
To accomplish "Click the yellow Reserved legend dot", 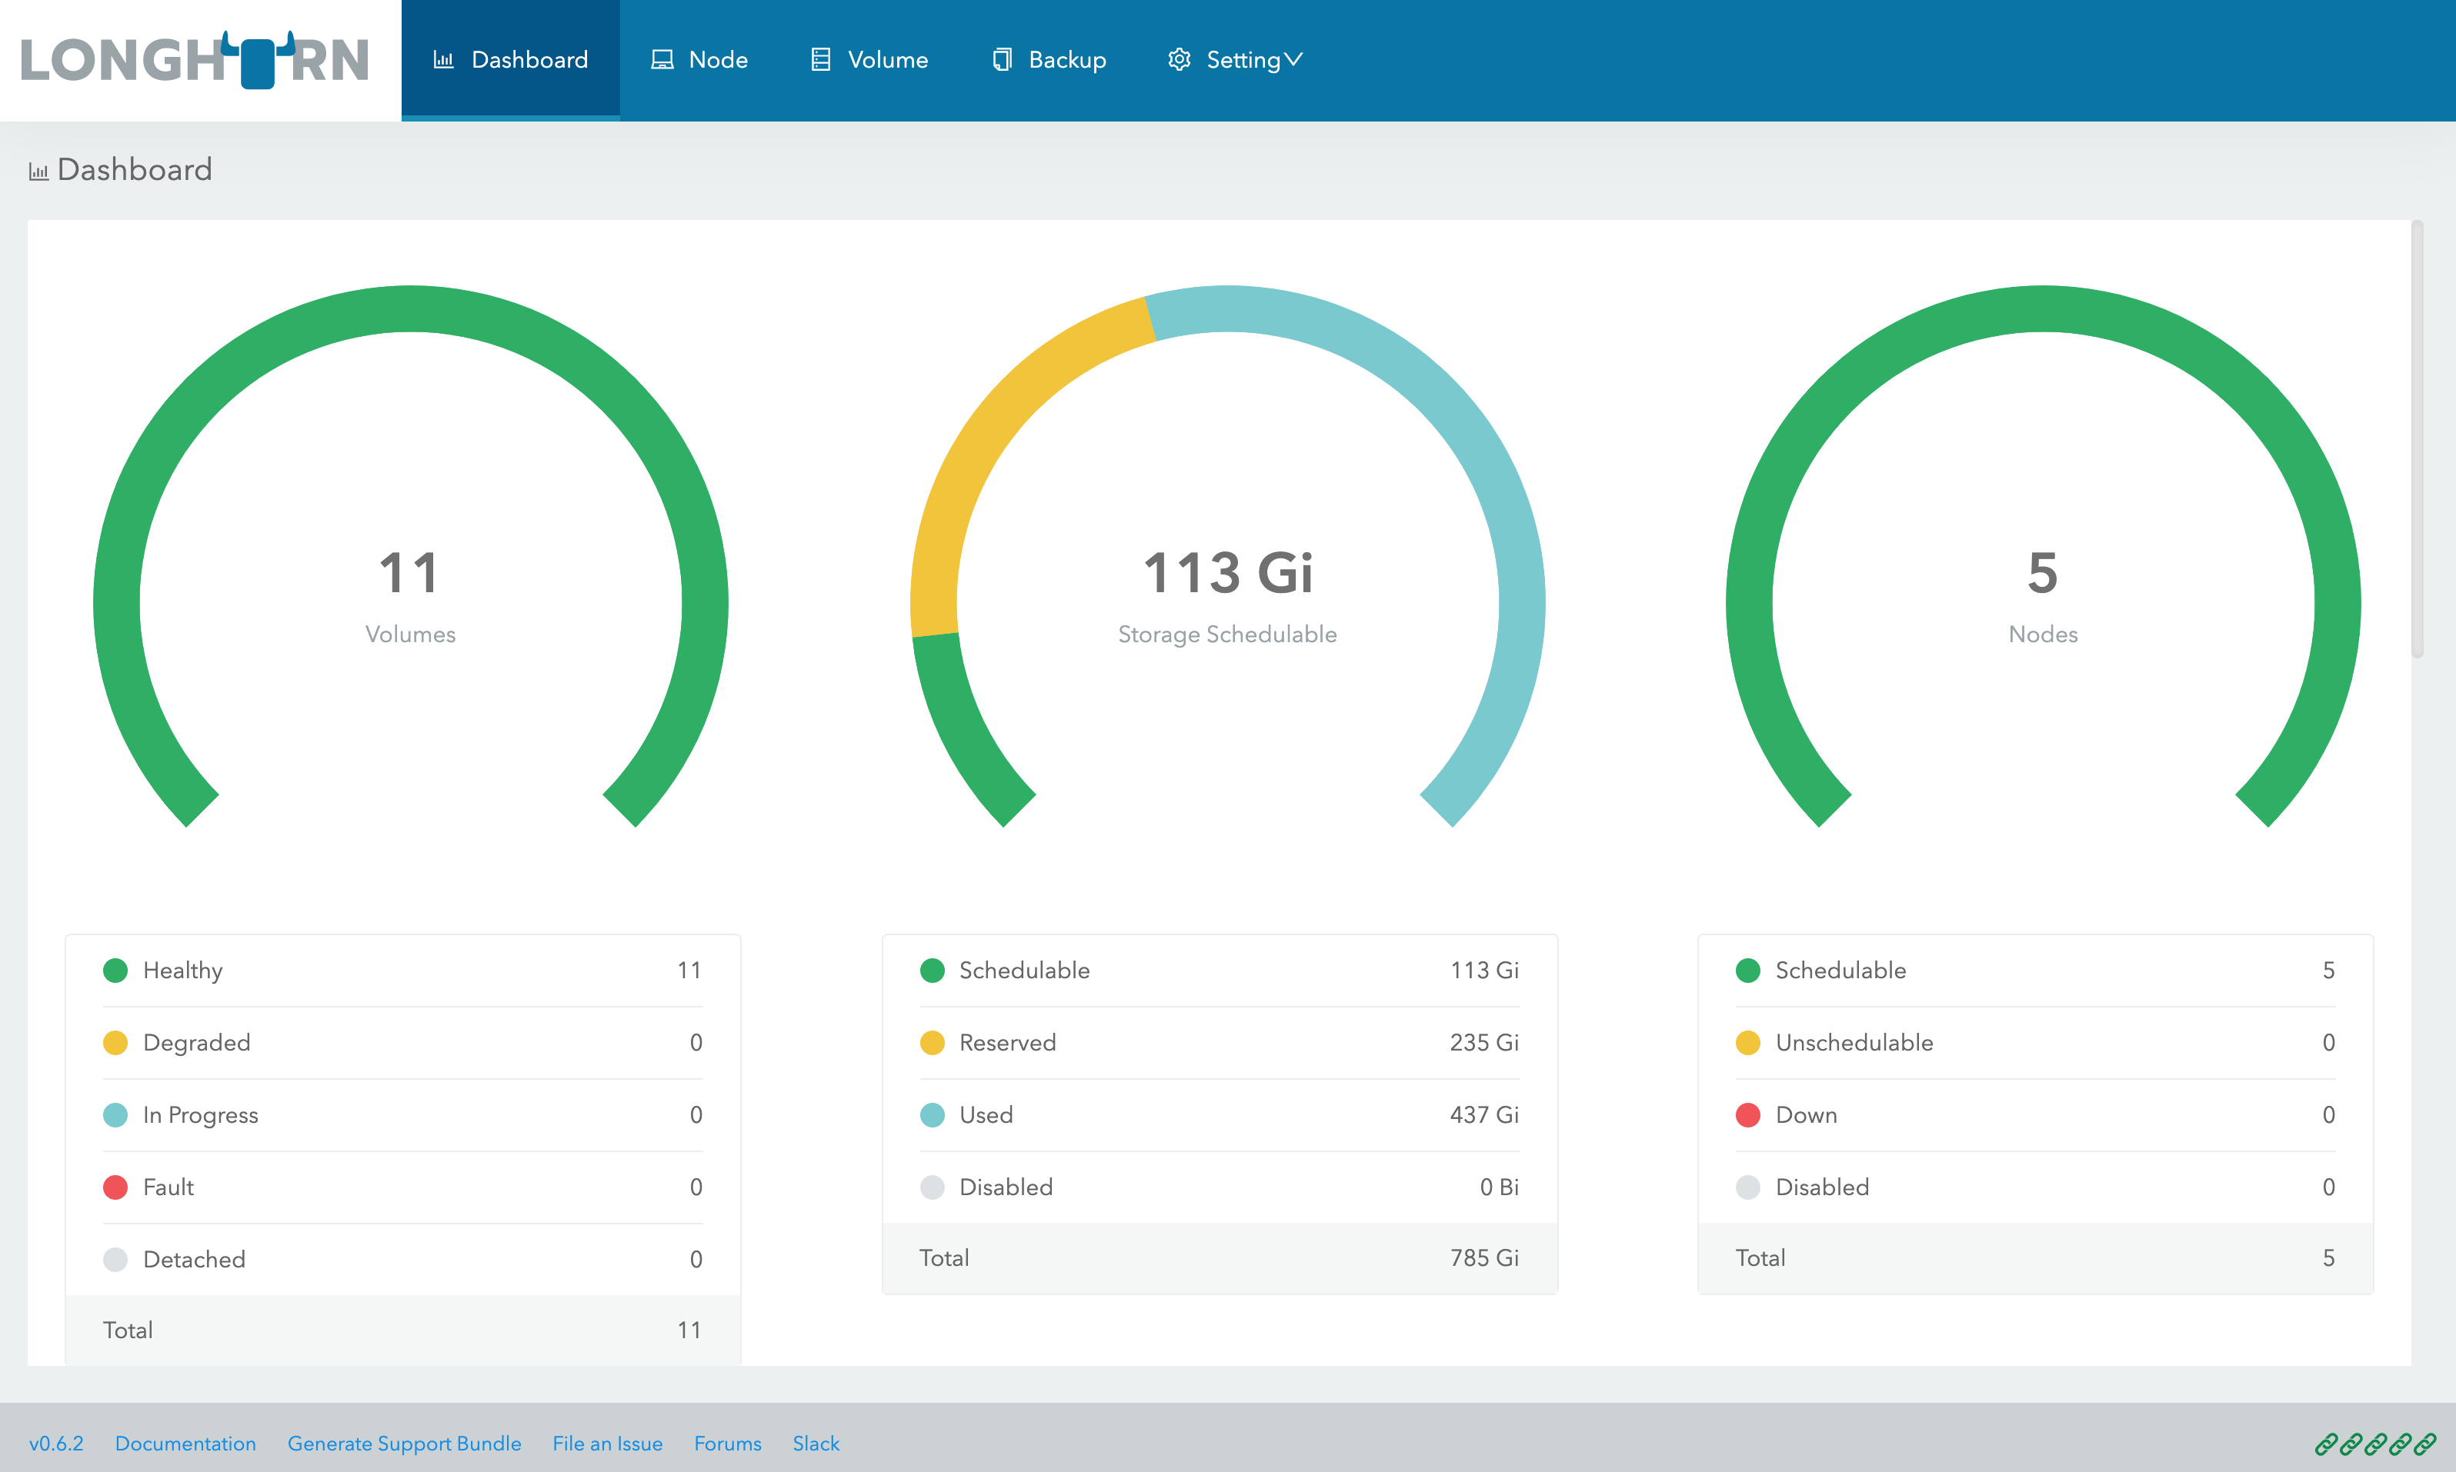I will point(932,1043).
